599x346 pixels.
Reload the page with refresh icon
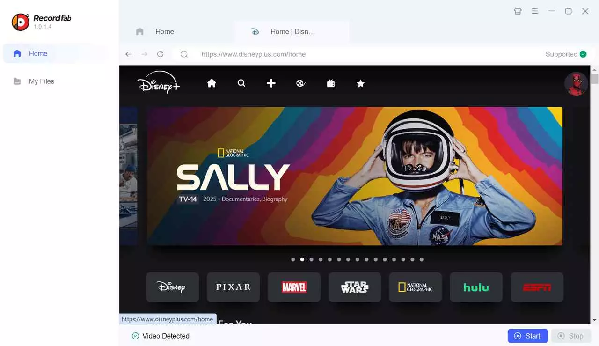coord(161,54)
